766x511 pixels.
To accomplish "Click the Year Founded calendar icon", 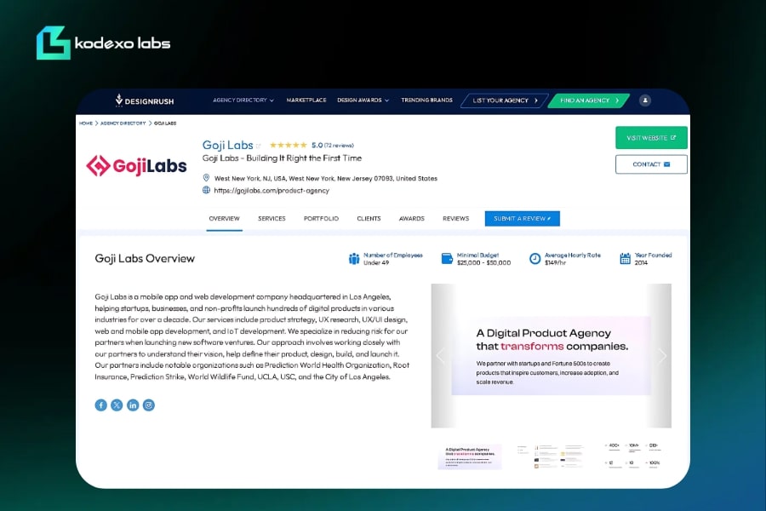I will point(626,258).
